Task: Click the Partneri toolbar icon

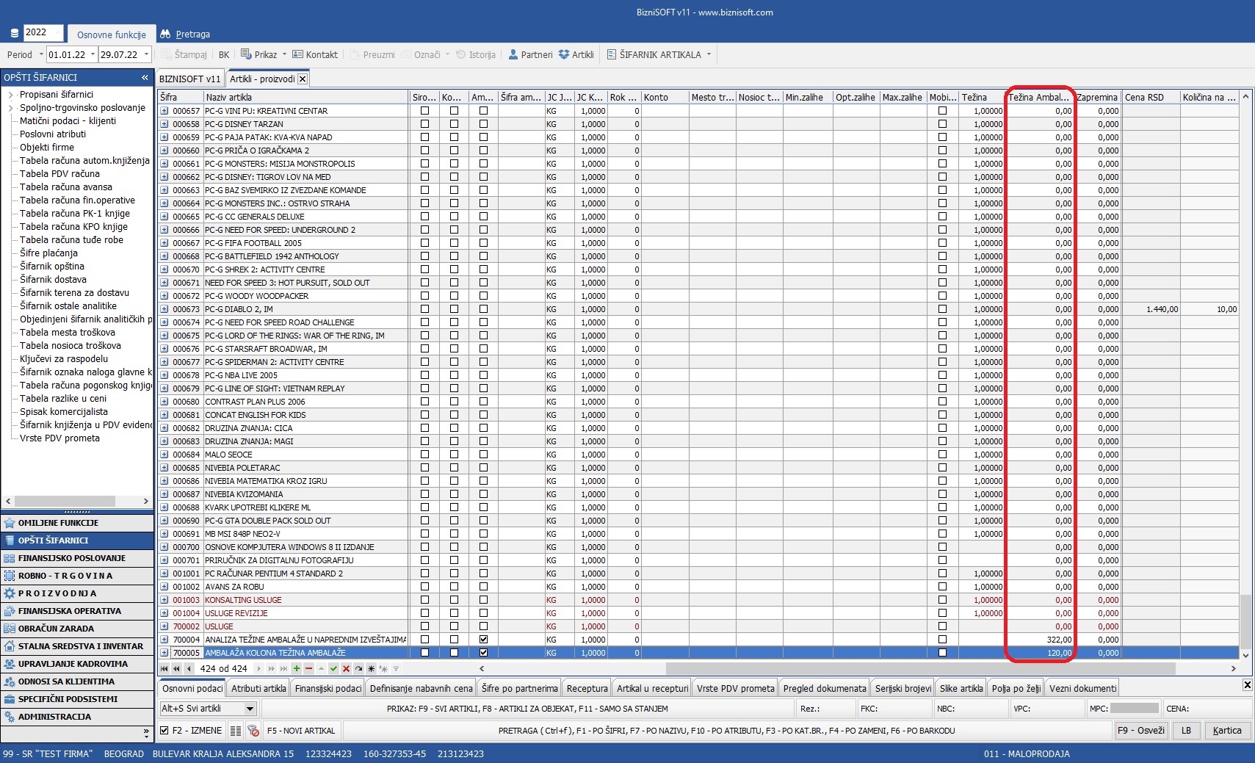Action: pyautogui.click(x=530, y=54)
